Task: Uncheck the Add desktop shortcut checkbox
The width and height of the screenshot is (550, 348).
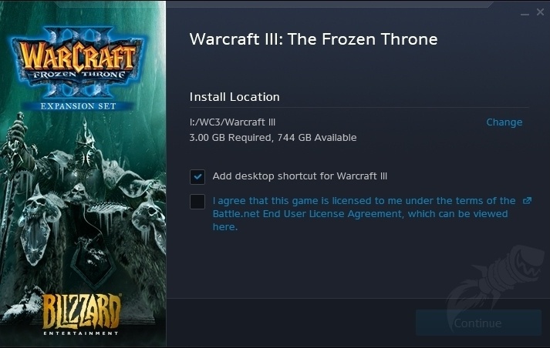Action: (x=197, y=176)
